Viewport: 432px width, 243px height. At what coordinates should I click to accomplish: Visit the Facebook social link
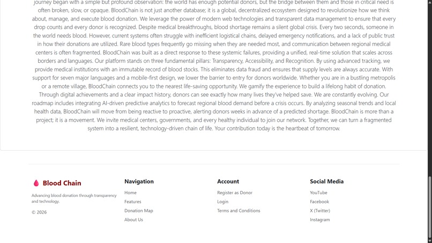tap(319, 202)
